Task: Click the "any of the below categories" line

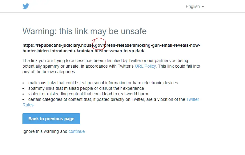Action: (49, 72)
